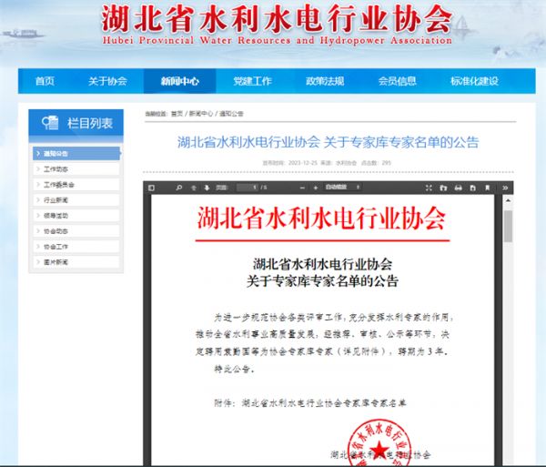Switch PDF to presentation mode
546x467 pixels.
[429, 188]
